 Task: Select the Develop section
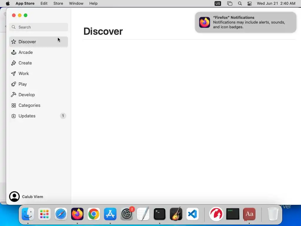tap(39, 94)
